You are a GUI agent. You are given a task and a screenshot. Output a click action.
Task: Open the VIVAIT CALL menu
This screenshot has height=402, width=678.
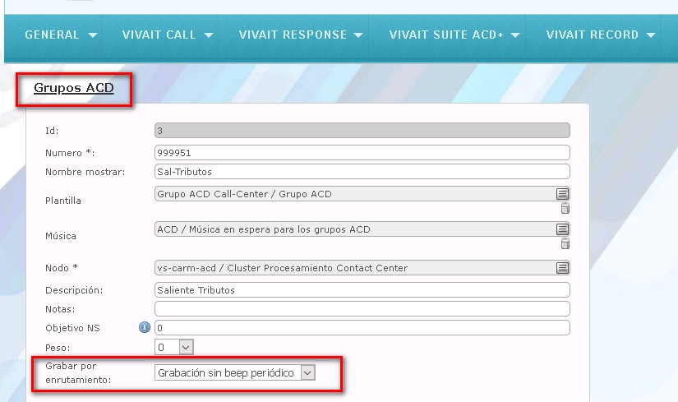pos(168,35)
